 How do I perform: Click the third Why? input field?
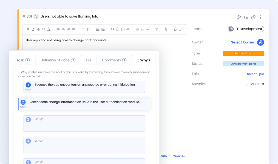click(84, 123)
